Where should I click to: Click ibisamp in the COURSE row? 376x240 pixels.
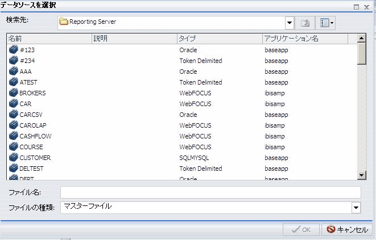tap(275, 147)
